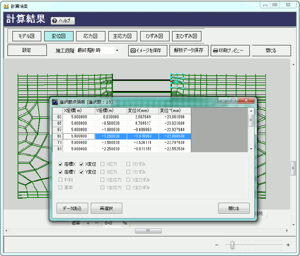This screenshot has width=300, height=256.
Task: Click the 倍率 minus zoom button
Action: tap(97, 223)
